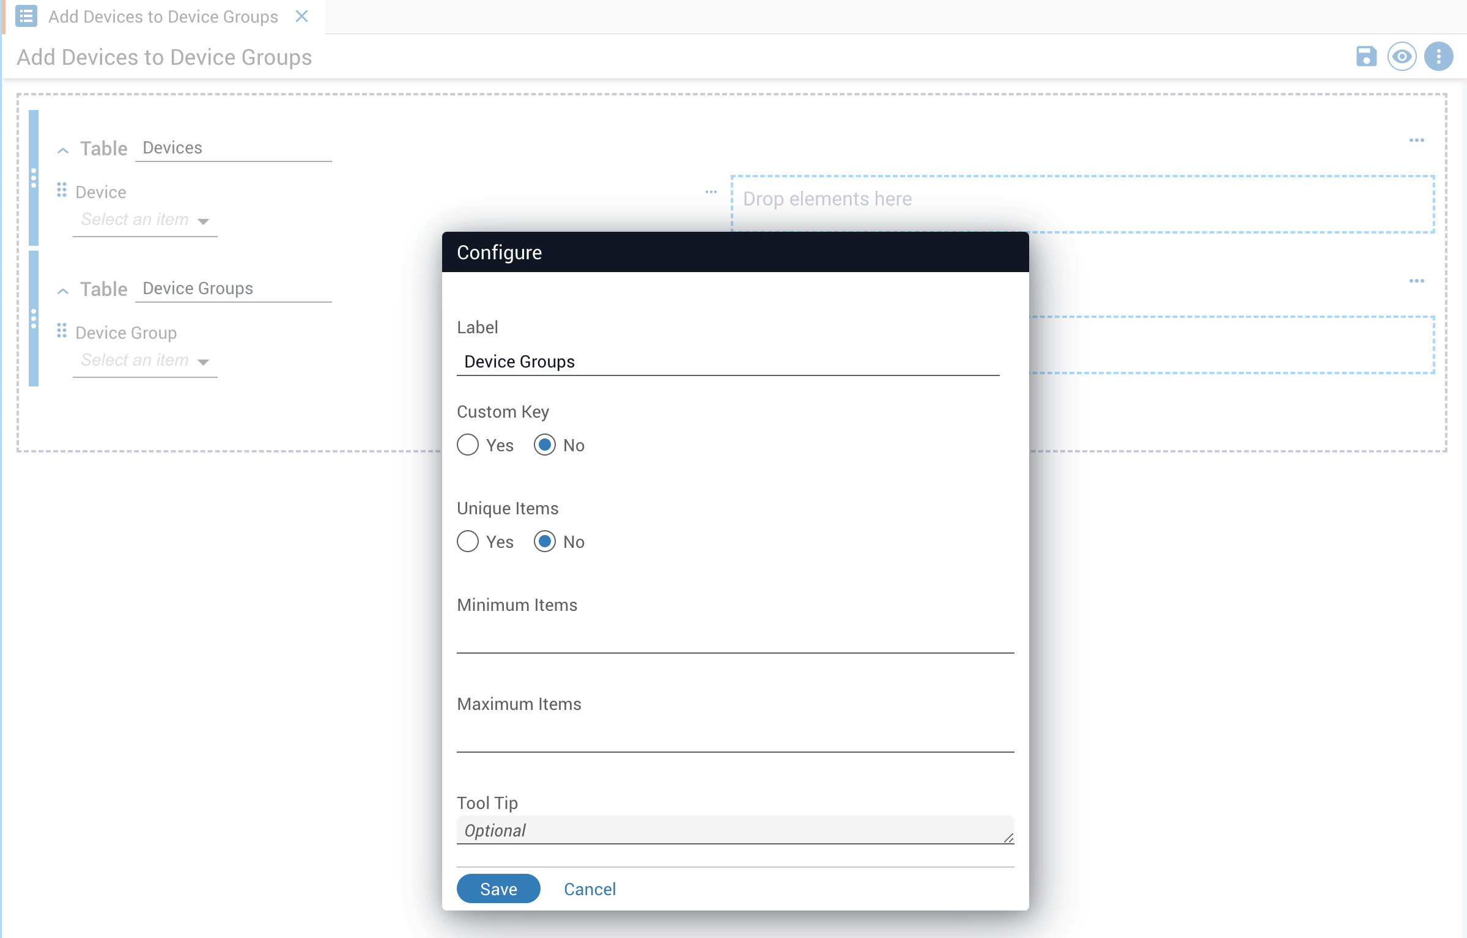Screen dimensions: 1467x938
Task: Click the Save button in Configure dialog
Action: tap(498, 888)
